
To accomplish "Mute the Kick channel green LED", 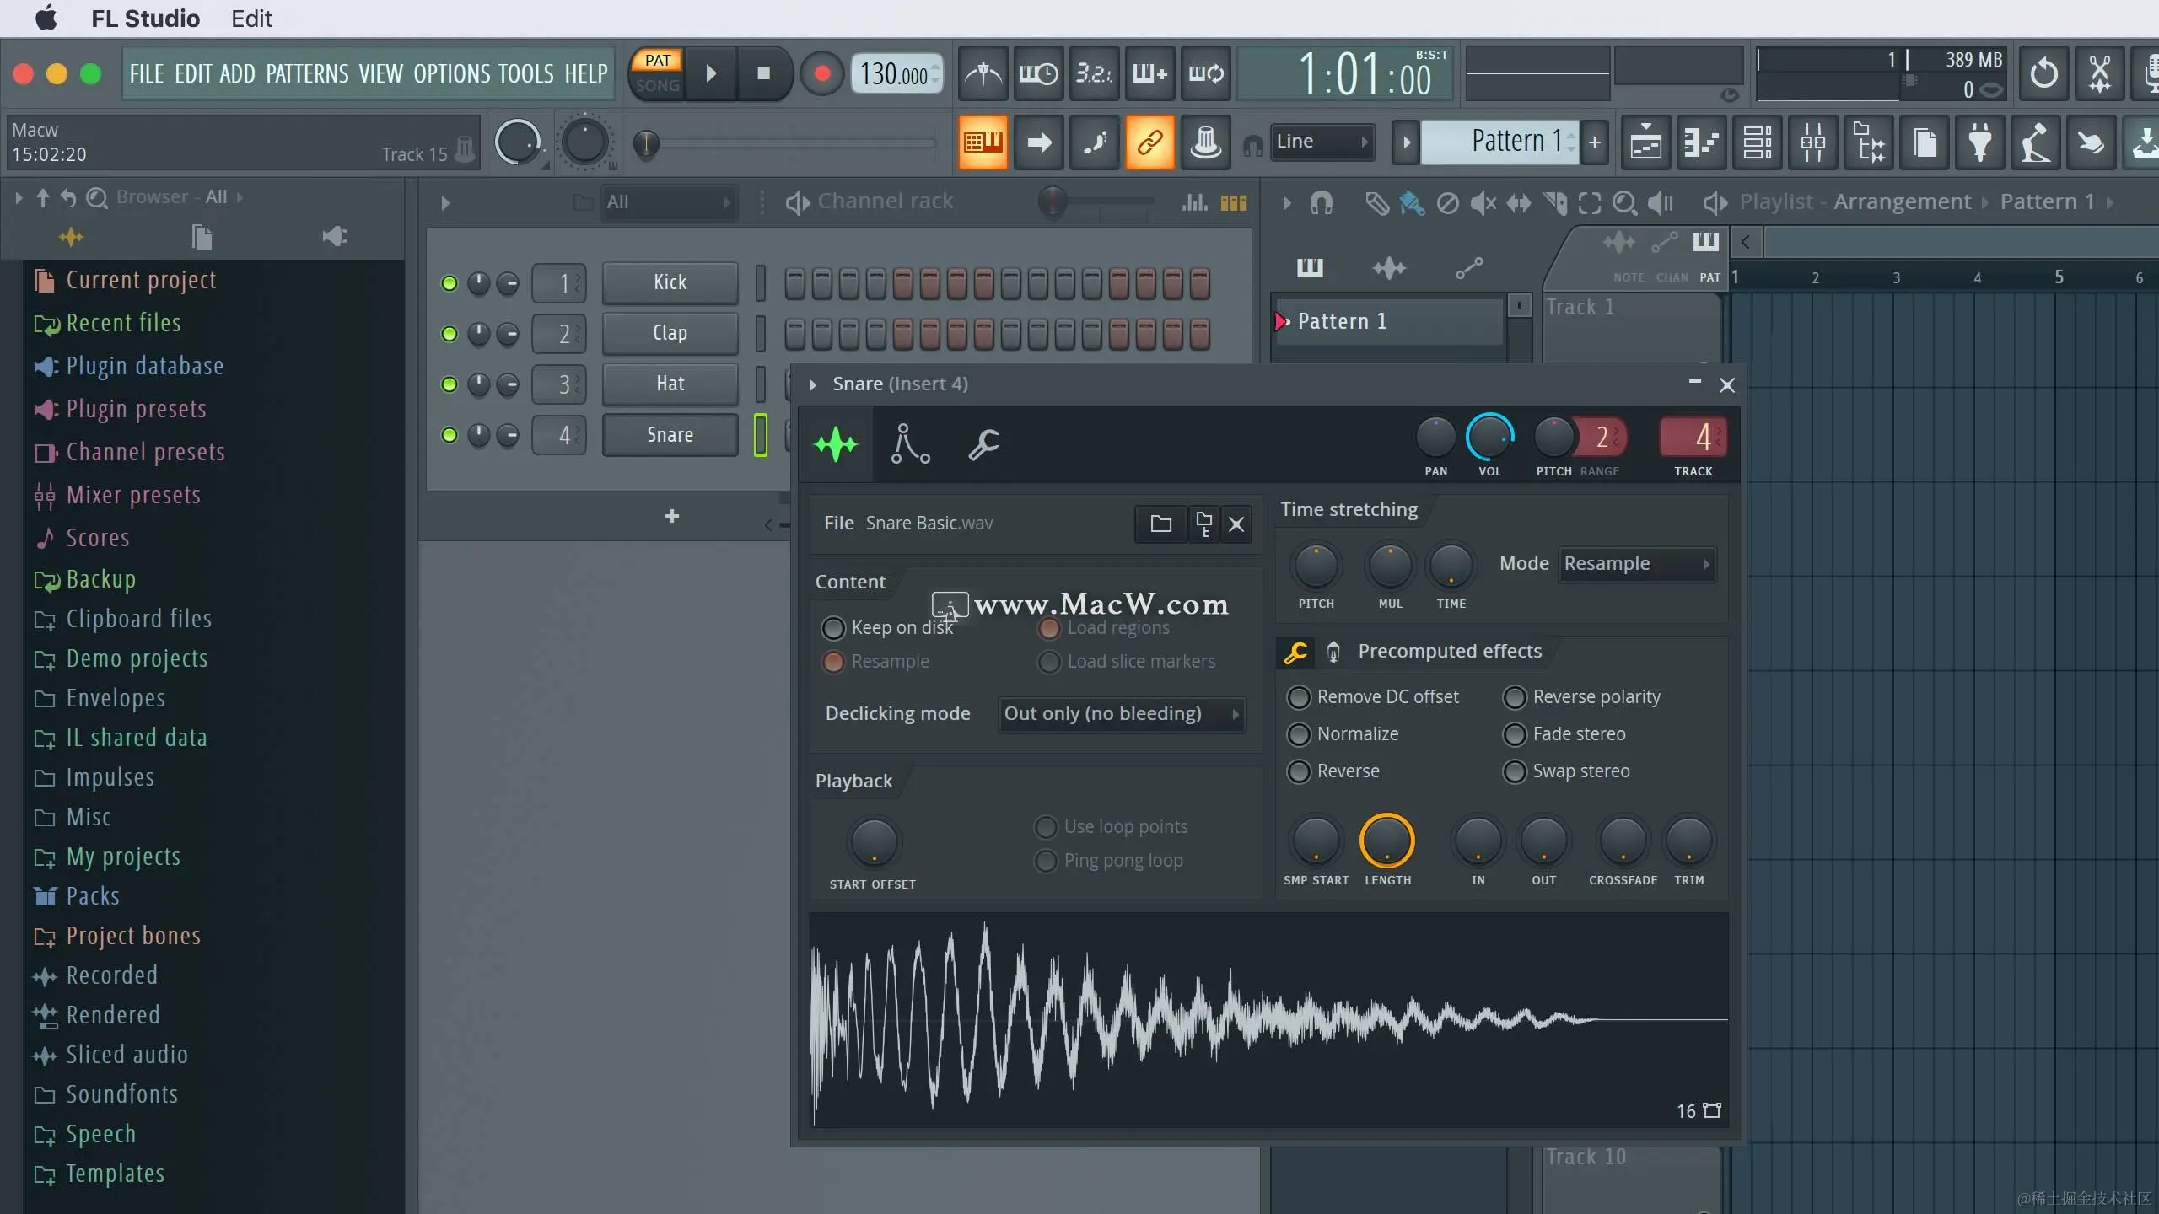I will (x=449, y=283).
